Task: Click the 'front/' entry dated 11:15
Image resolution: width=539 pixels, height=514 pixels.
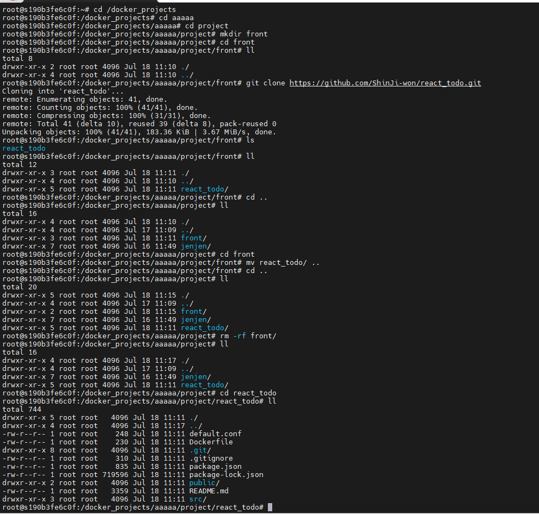Action: (x=193, y=312)
